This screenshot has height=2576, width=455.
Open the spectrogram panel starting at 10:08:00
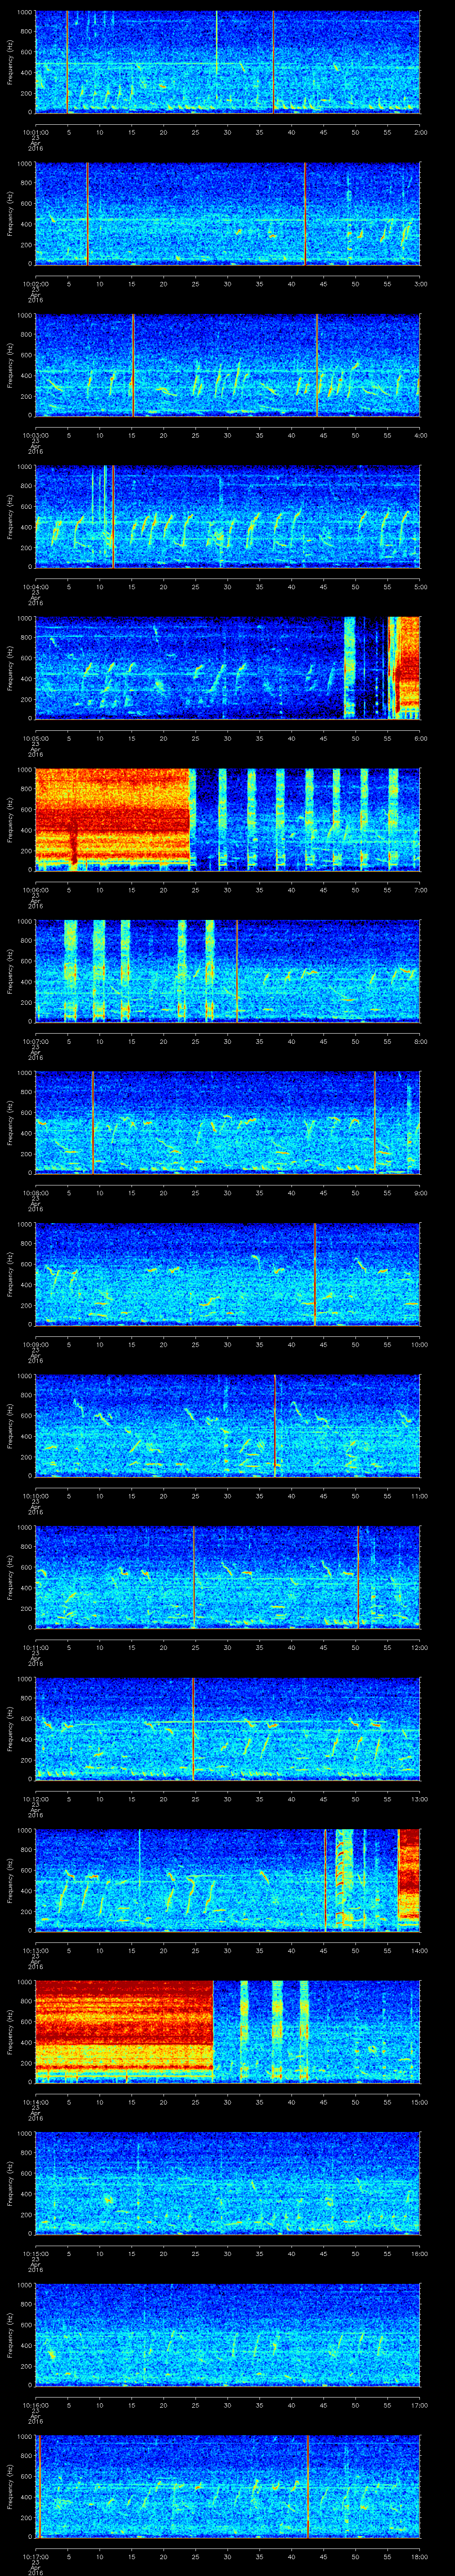coord(227,1122)
